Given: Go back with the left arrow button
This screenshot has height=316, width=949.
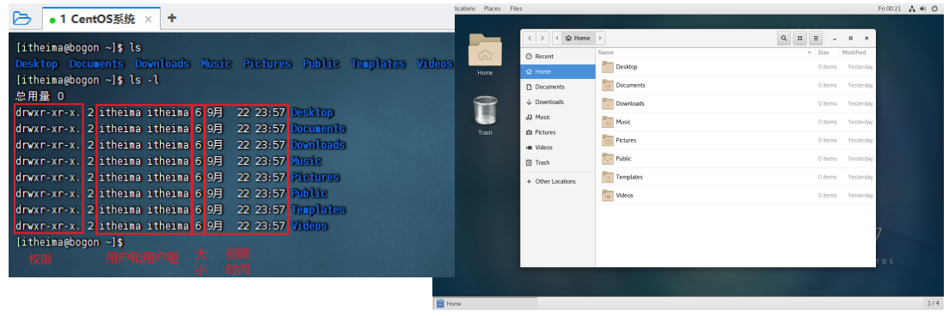Looking at the screenshot, I should (x=530, y=38).
